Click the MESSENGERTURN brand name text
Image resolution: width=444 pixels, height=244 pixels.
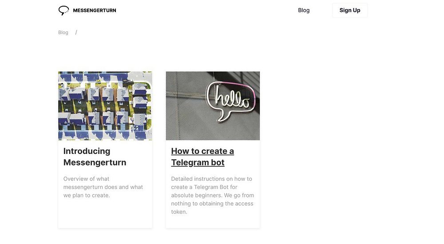click(95, 11)
